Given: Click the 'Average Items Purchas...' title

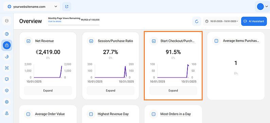Looking at the screenshot, I should pos(241,41).
